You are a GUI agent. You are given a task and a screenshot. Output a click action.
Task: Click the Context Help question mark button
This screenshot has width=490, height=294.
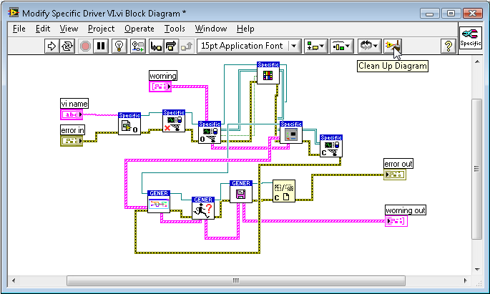(449, 46)
